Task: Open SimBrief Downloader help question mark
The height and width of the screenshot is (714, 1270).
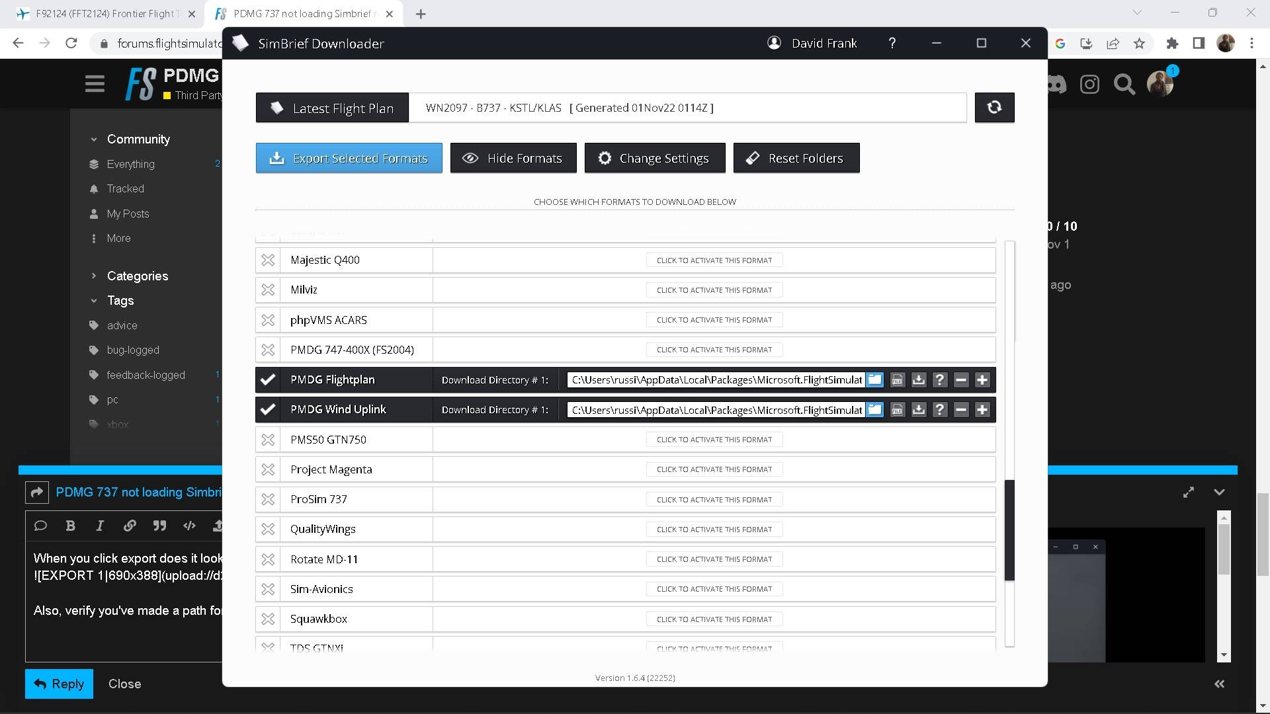Action: pyautogui.click(x=892, y=43)
